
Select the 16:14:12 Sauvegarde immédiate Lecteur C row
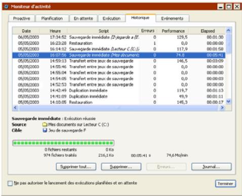(x=119, y=49)
